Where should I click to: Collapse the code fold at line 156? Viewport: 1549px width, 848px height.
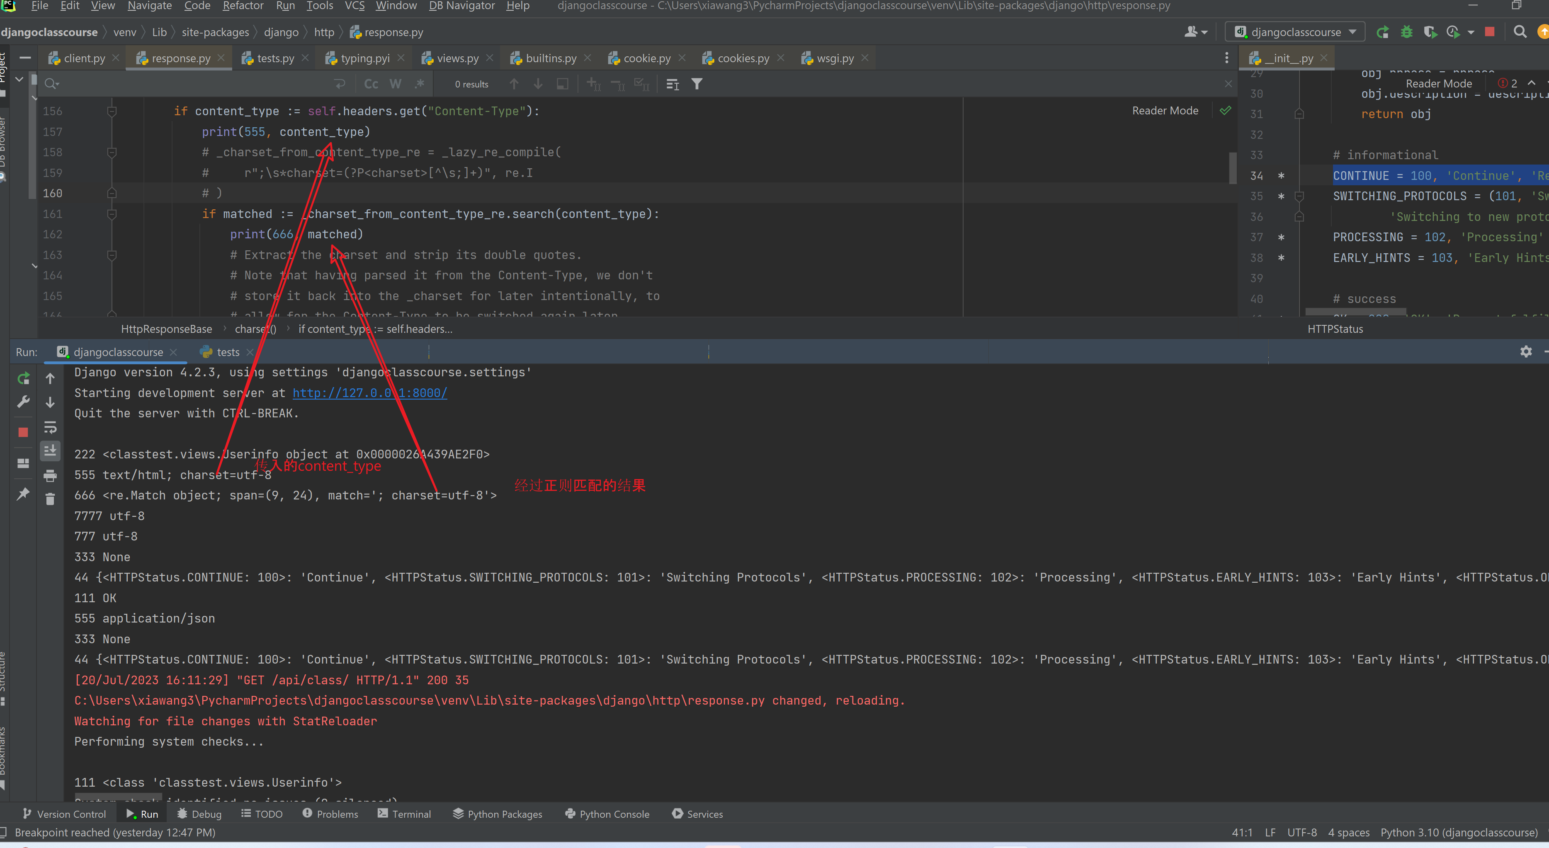[x=112, y=111]
